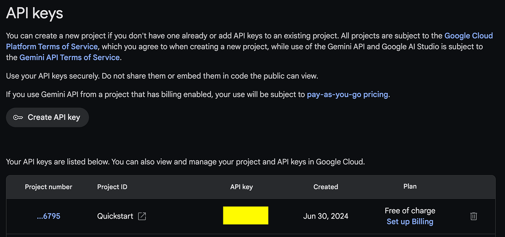The height and width of the screenshot is (237, 505).
Task: Open the Gemini API Terms of Service link
Action: click(69, 57)
